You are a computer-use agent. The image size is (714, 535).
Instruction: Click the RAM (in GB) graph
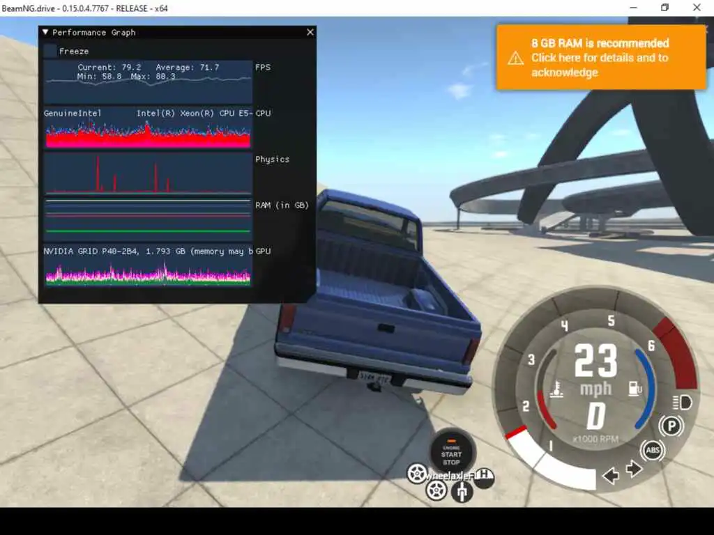pyautogui.click(x=148, y=219)
